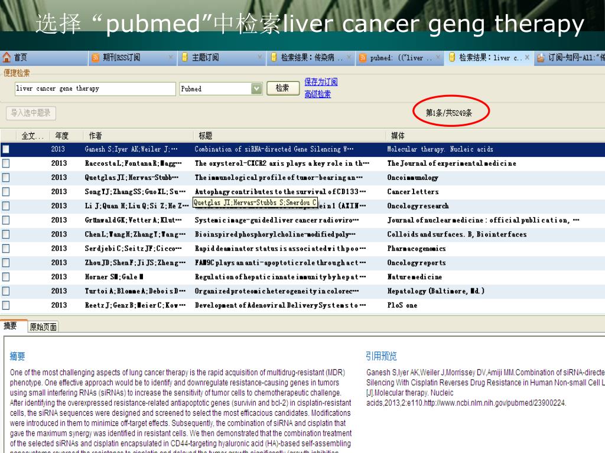
Task: Select title "Rapid deaminator status is associated"
Action: pos(281,248)
